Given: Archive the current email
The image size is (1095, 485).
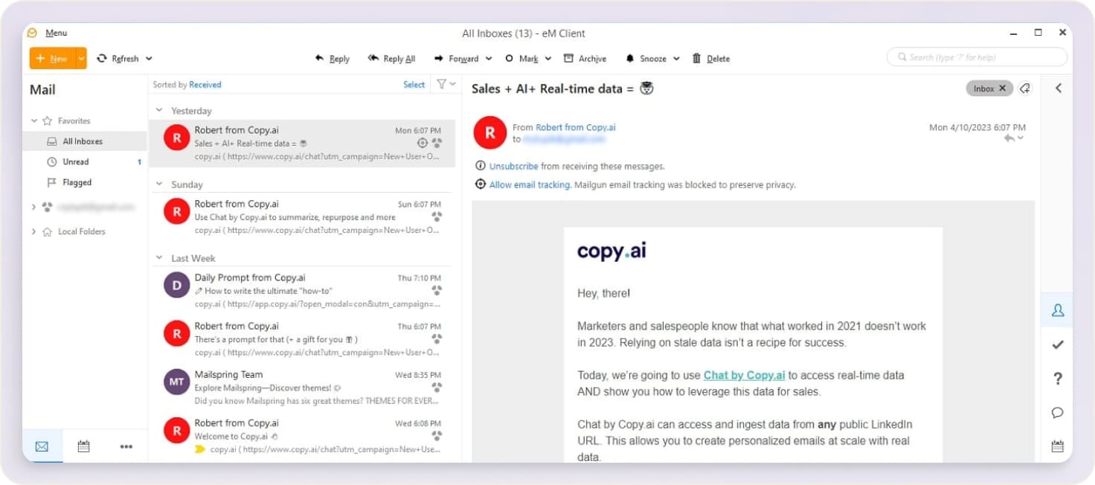Looking at the screenshot, I should click(585, 58).
